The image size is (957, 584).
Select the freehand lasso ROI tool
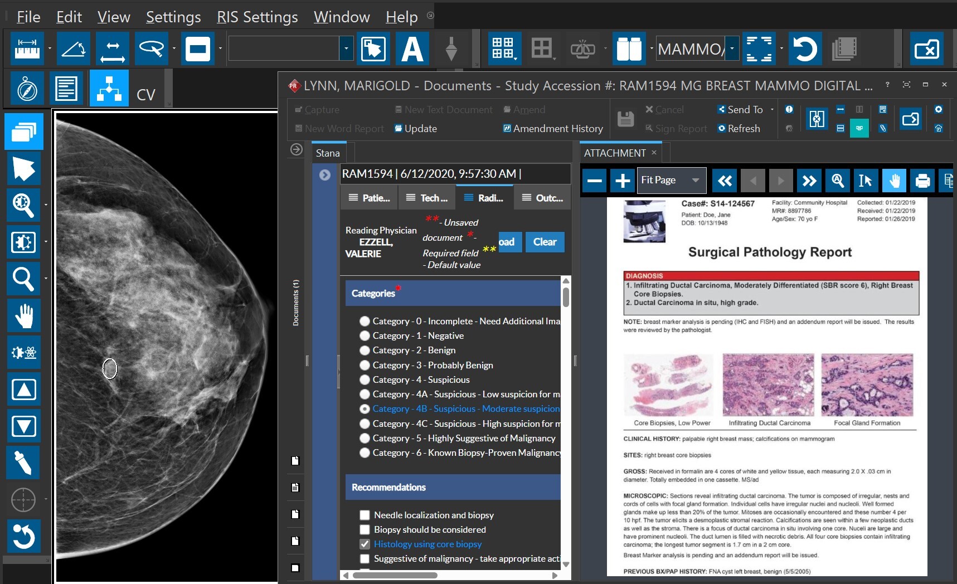pyautogui.click(x=152, y=48)
